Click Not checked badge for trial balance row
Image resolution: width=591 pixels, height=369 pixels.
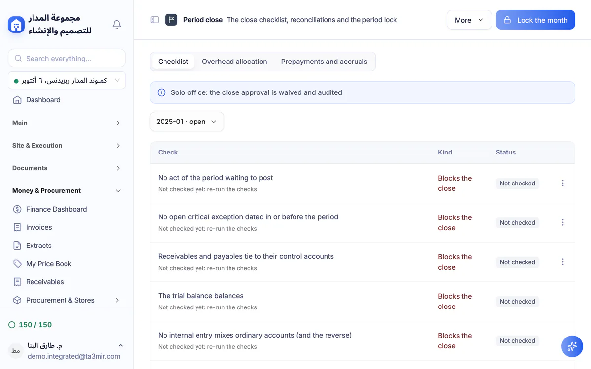(517, 302)
